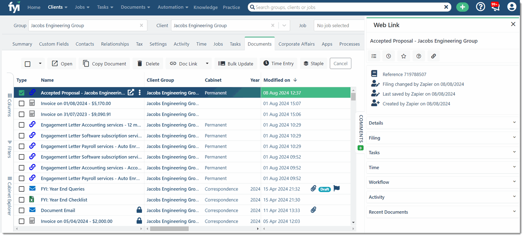524x237 pixels.
Task: Switch to the Corporate Affairs tab
Action: 296,44
